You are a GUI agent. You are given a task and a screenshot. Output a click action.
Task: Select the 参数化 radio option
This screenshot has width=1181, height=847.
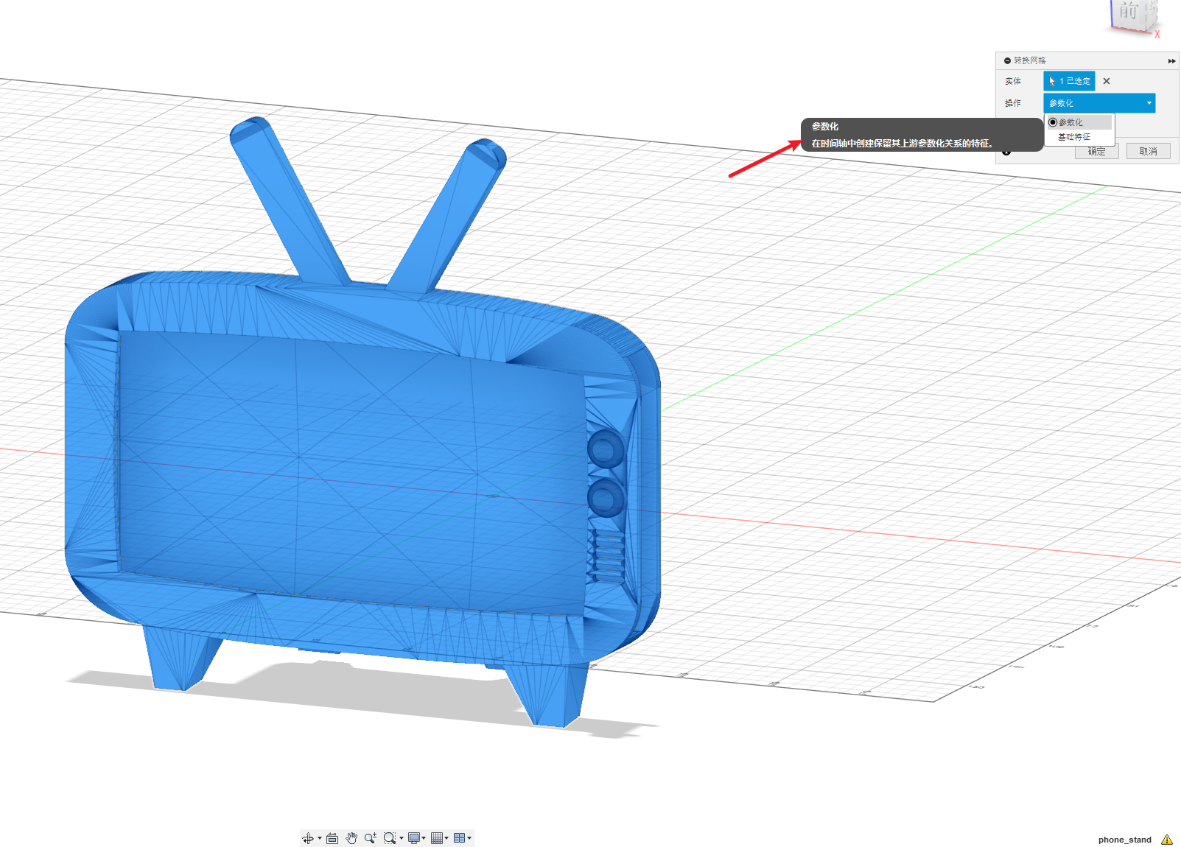click(x=1053, y=122)
